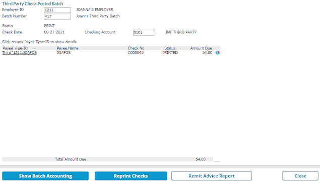Screen dimensions: 320x182
Task: Select the Batch Number label
Action: coord(15,16)
